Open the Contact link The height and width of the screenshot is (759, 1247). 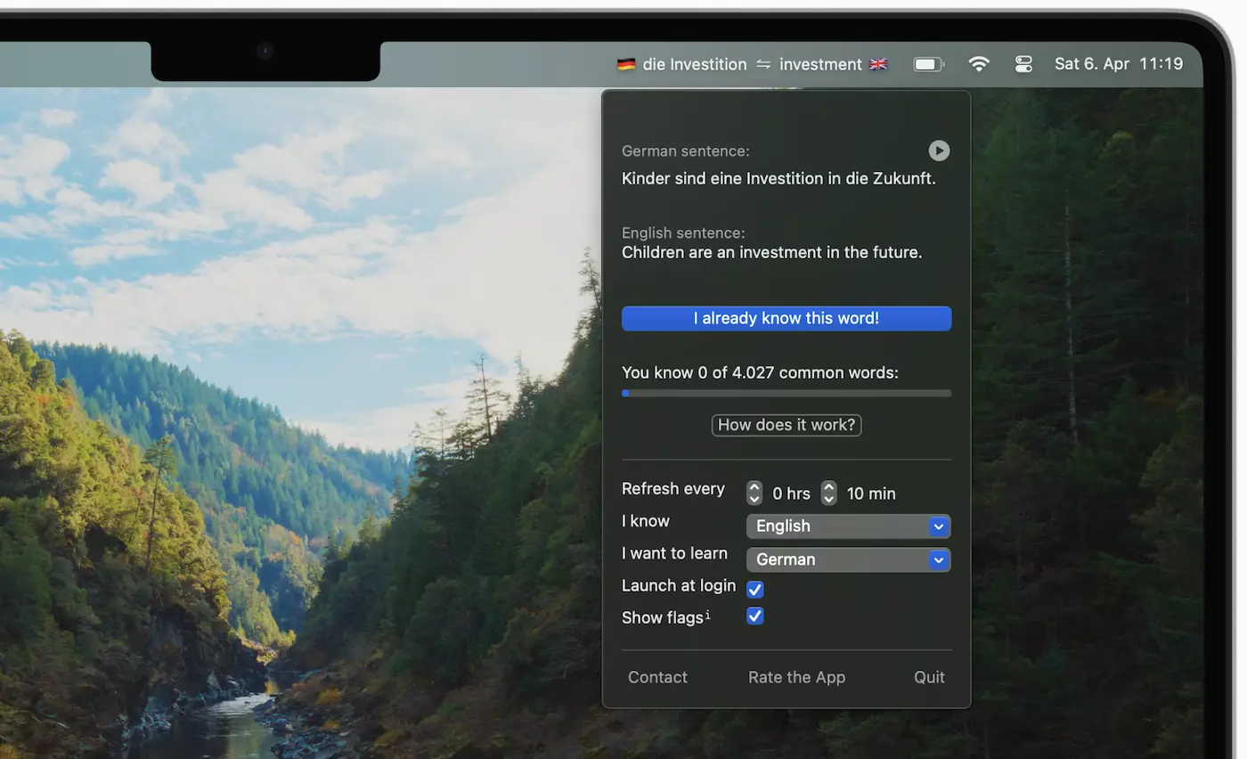[x=657, y=678]
